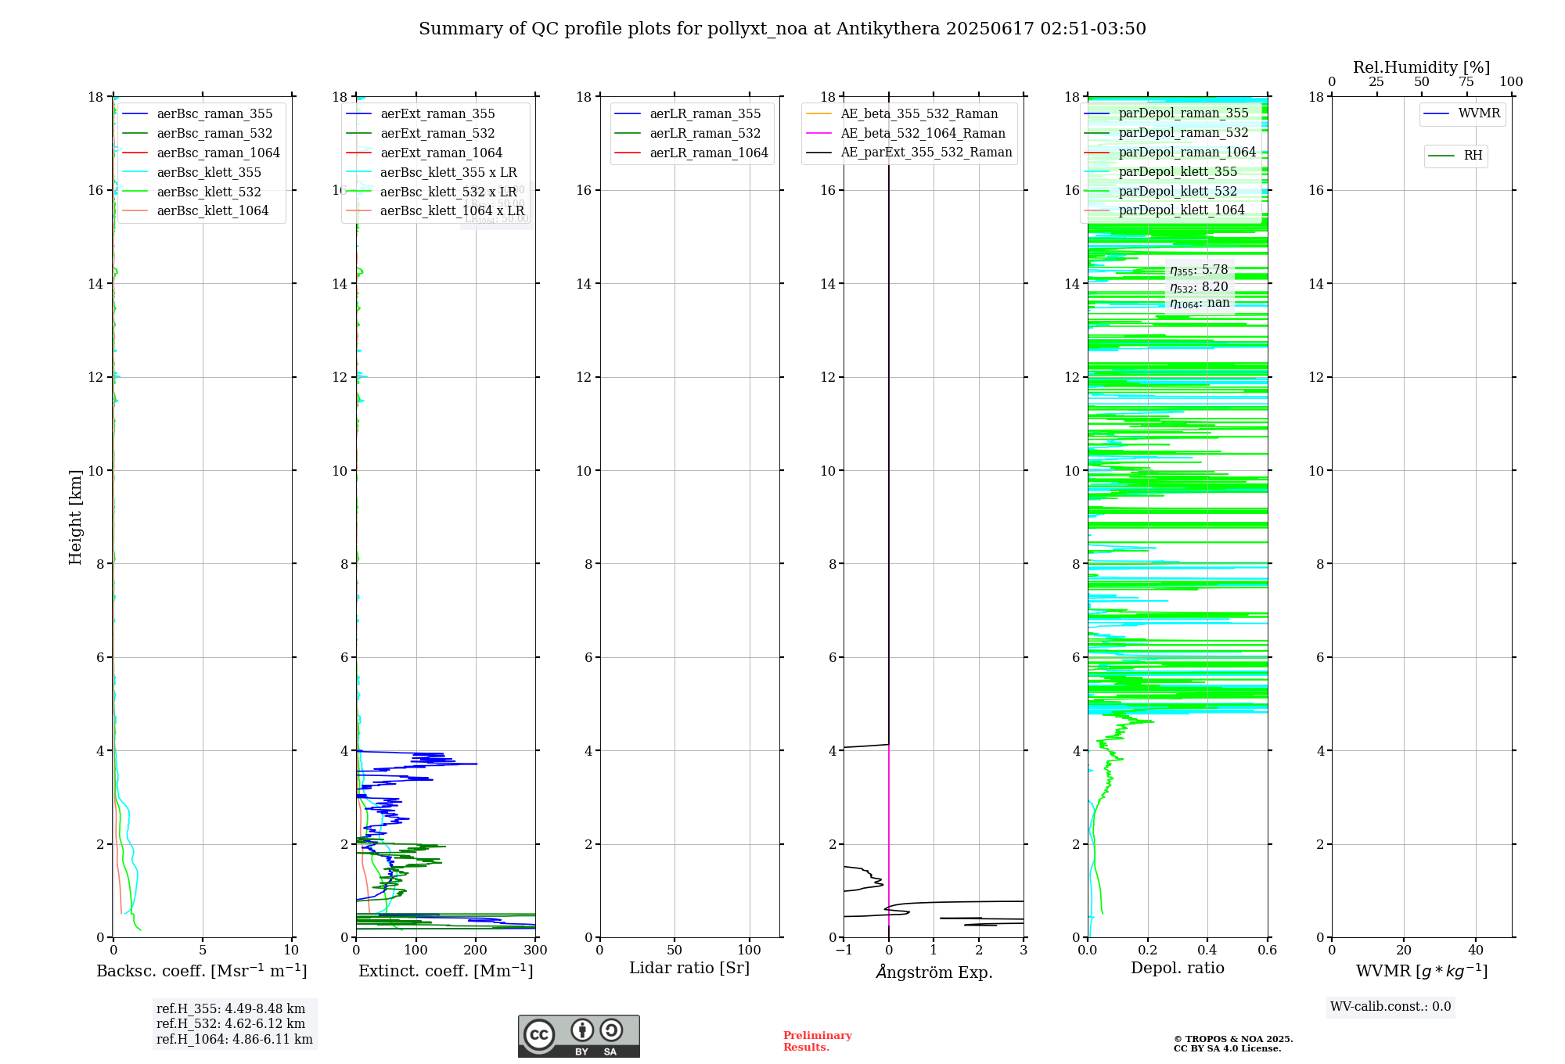Viewport: 1565px width, 1064px height.
Task: Select legend entry aerBsc_raman_532
Action: click(198, 134)
